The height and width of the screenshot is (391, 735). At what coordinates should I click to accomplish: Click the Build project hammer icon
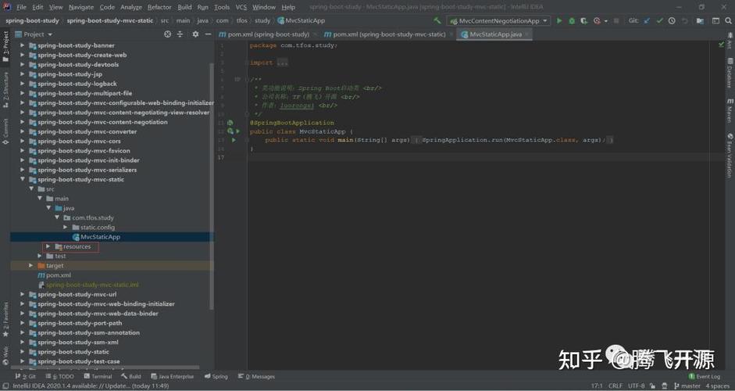point(437,20)
